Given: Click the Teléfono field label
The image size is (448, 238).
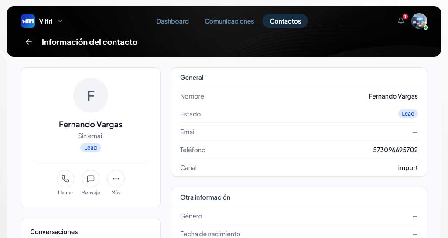Looking at the screenshot, I should (x=192, y=150).
